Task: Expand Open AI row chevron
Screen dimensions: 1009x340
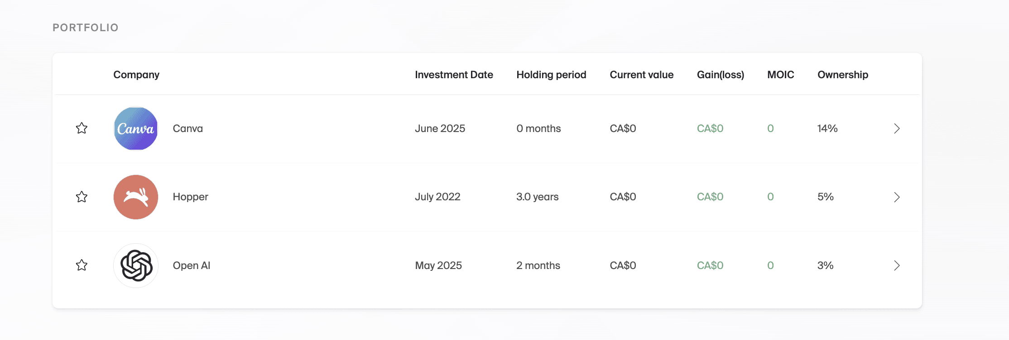Action: click(897, 265)
